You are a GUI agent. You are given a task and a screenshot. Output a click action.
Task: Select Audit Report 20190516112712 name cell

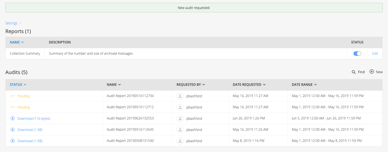[137, 107]
